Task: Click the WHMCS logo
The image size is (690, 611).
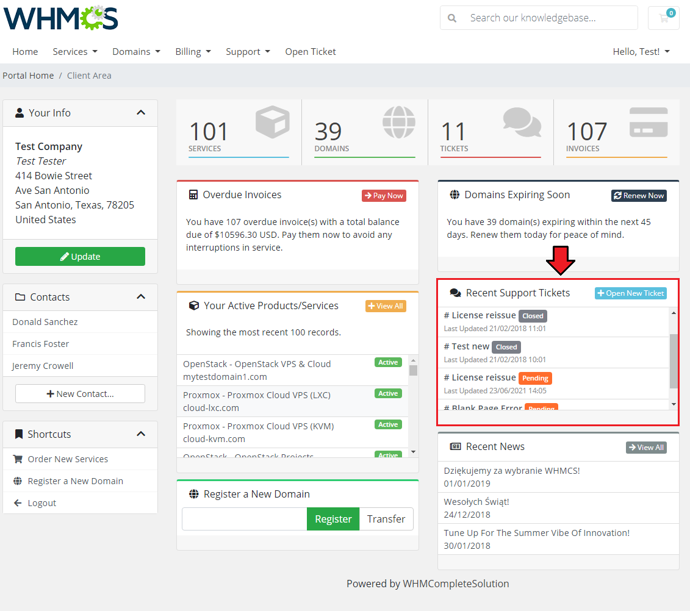Action: (61, 18)
